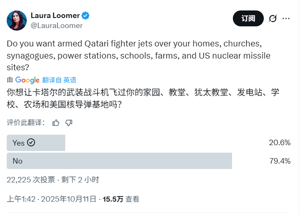Click the Google logo in translation line
Image resolution: width=301 pixels, height=215 pixels.
(27, 80)
